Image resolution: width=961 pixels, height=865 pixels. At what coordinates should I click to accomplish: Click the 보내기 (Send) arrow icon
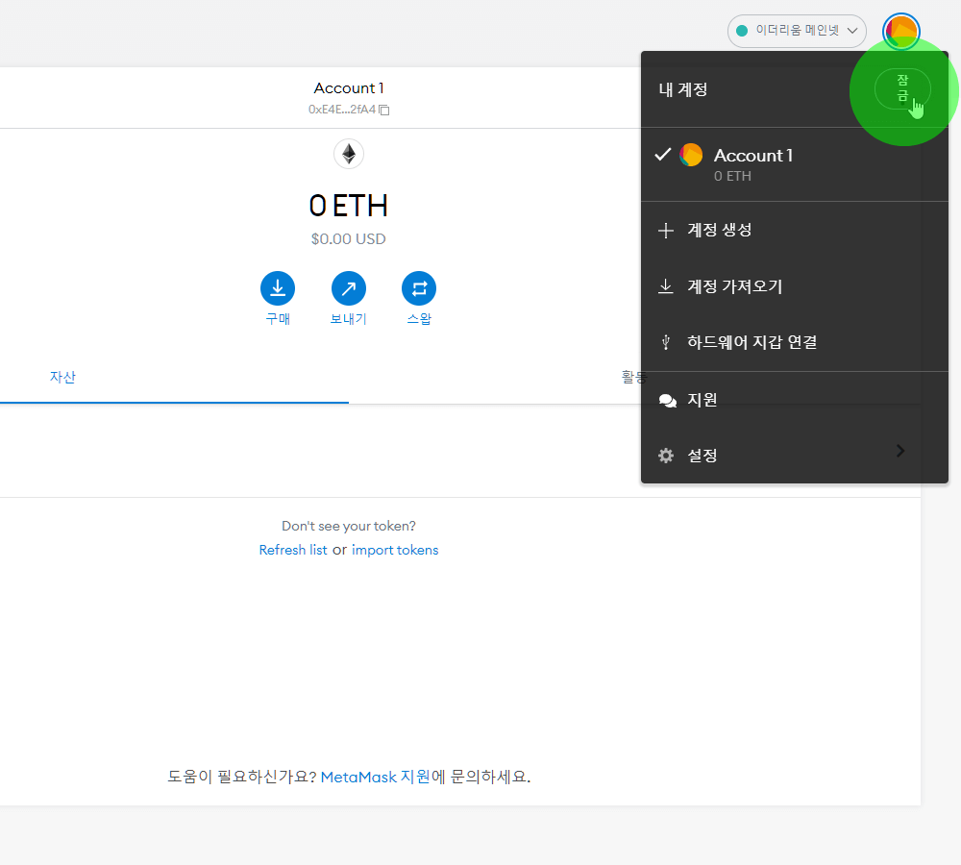pos(348,286)
